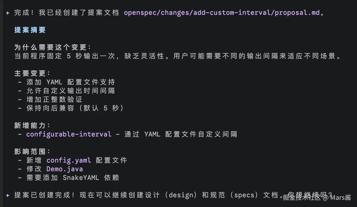Select the 新增能力 heading
Screen dimensions: 357x207
(32, 125)
